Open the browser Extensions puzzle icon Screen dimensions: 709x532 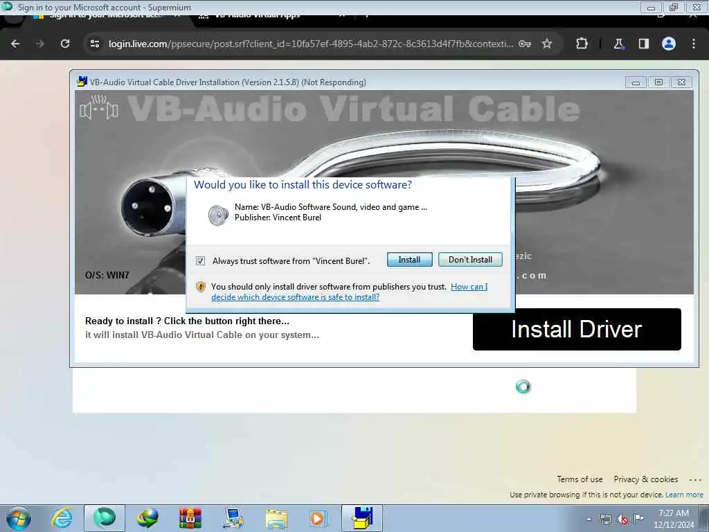(582, 44)
